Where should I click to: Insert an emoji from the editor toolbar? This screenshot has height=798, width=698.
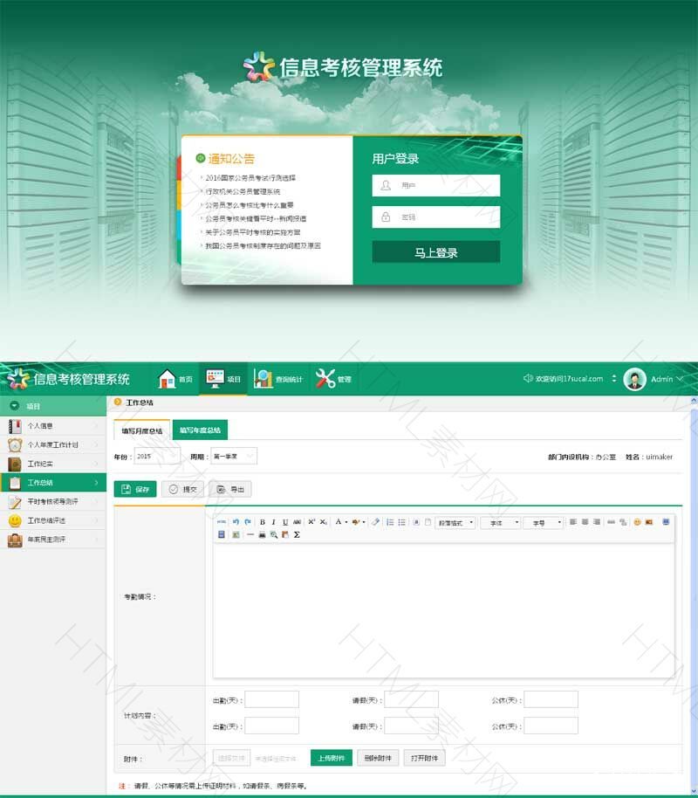click(636, 522)
